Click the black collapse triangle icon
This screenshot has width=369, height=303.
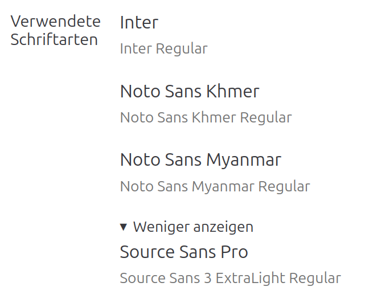pos(124,227)
